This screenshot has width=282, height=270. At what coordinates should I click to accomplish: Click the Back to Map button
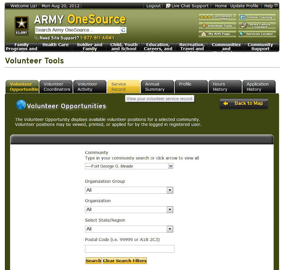click(x=243, y=104)
